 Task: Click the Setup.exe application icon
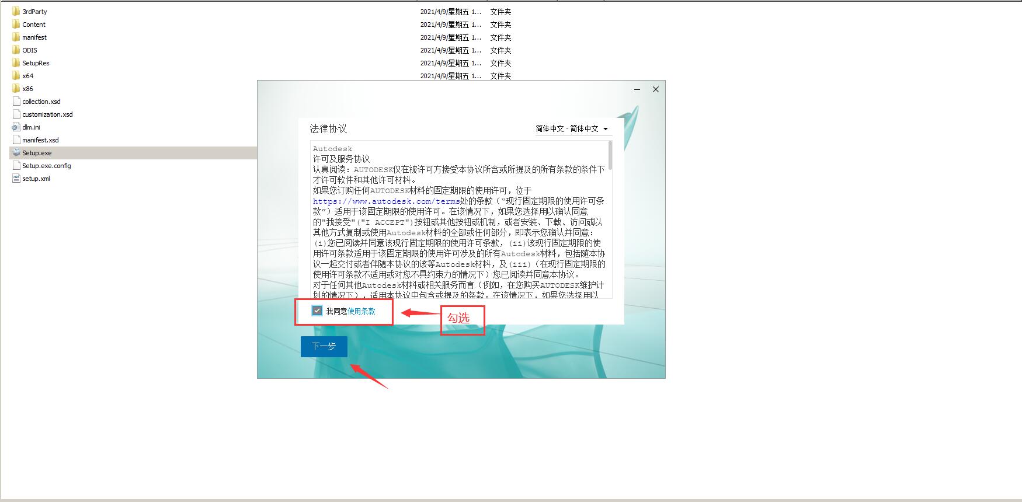point(16,152)
